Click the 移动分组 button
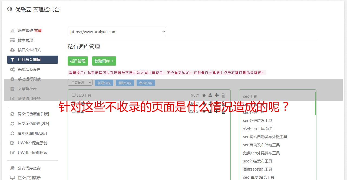The height and width of the screenshot is (180, 347). click(x=146, y=83)
